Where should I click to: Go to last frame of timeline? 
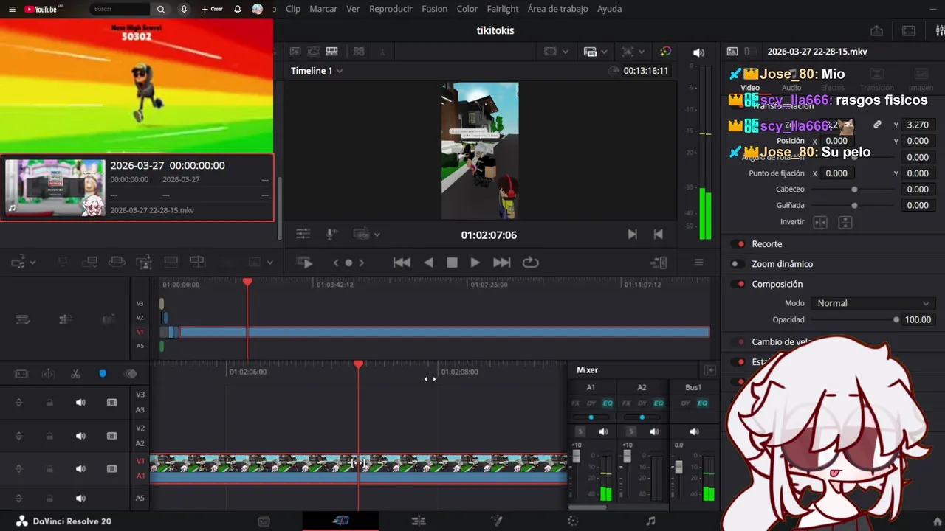point(501,263)
